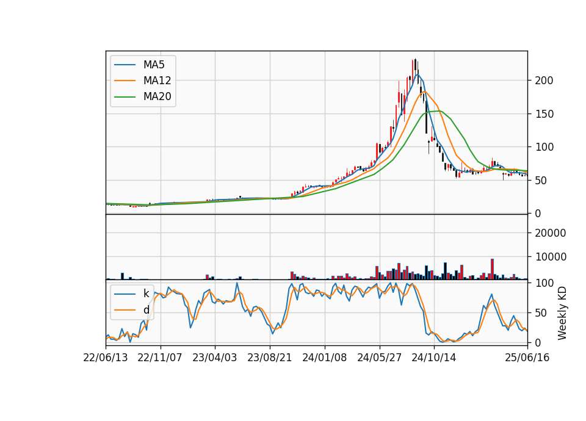Click the blue k legend line sample
This screenshot has width=586, height=421.
(x=125, y=294)
